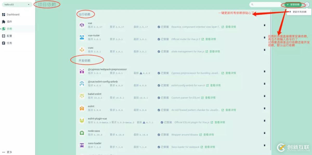Open 查看详情 for vue-router
312x155 pixels.
coord(209,39)
